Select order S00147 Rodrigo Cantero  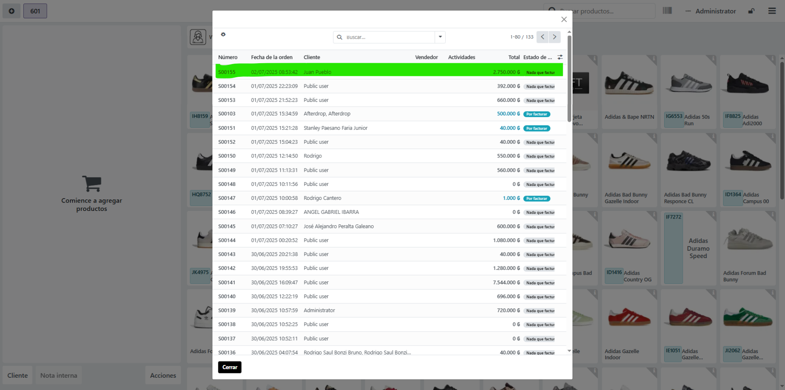click(389, 198)
